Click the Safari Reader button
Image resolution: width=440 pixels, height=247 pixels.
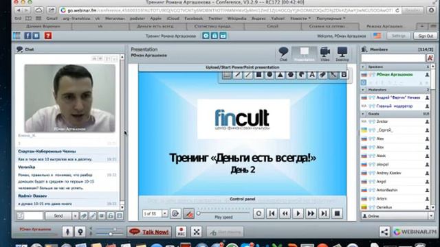tap(412, 10)
